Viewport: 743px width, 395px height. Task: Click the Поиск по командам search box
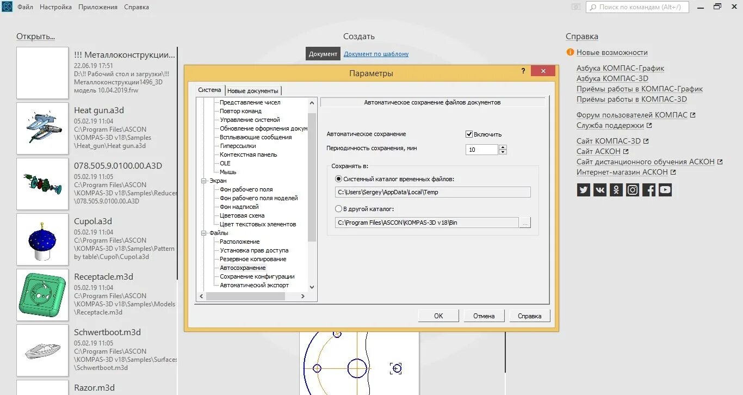637,7
